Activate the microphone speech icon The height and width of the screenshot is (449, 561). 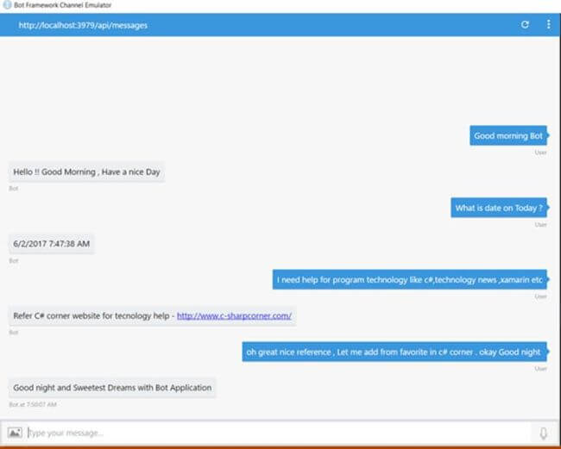coord(543,433)
